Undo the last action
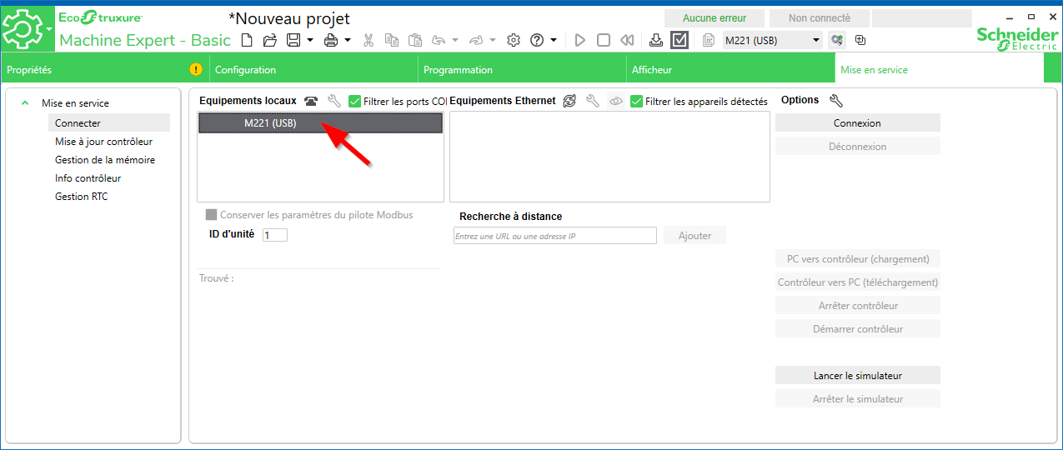Image resolution: width=1063 pixels, height=450 pixels. click(x=439, y=40)
